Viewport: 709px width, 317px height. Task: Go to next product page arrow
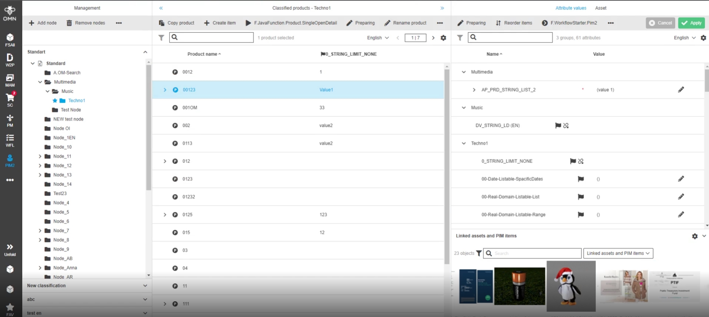click(433, 38)
